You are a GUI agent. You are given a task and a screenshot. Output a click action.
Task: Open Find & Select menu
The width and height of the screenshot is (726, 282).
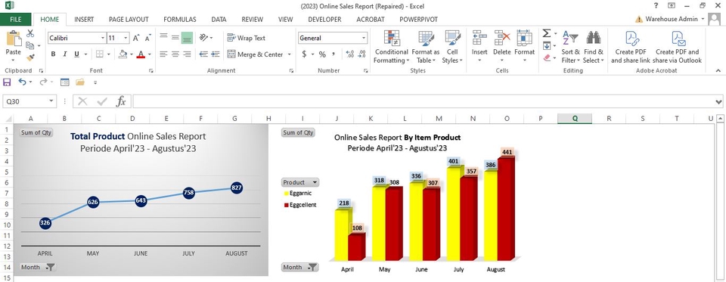click(594, 47)
